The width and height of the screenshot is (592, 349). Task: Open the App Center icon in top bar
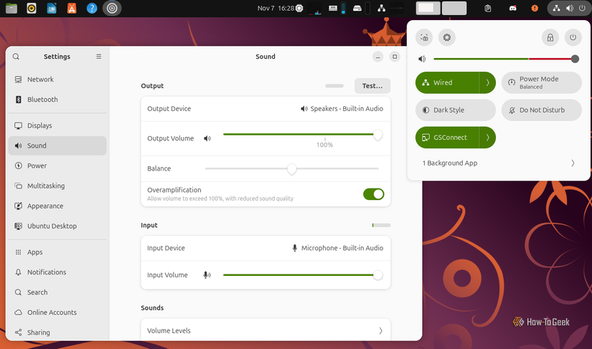click(x=71, y=8)
